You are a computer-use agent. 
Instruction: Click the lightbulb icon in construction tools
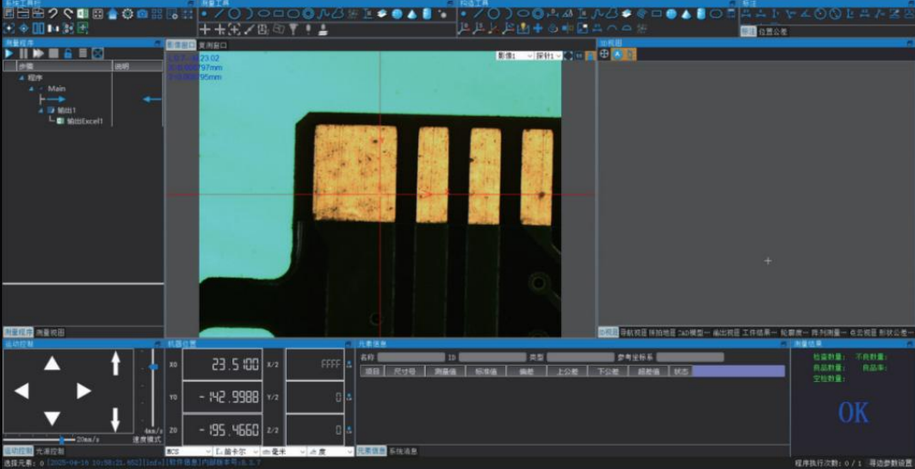tap(522, 28)
